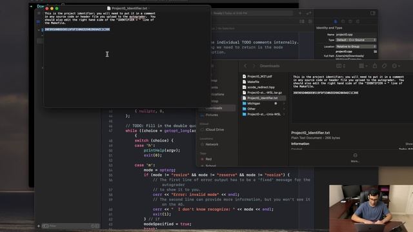Open Finder group-by options menu

point(363,66)
